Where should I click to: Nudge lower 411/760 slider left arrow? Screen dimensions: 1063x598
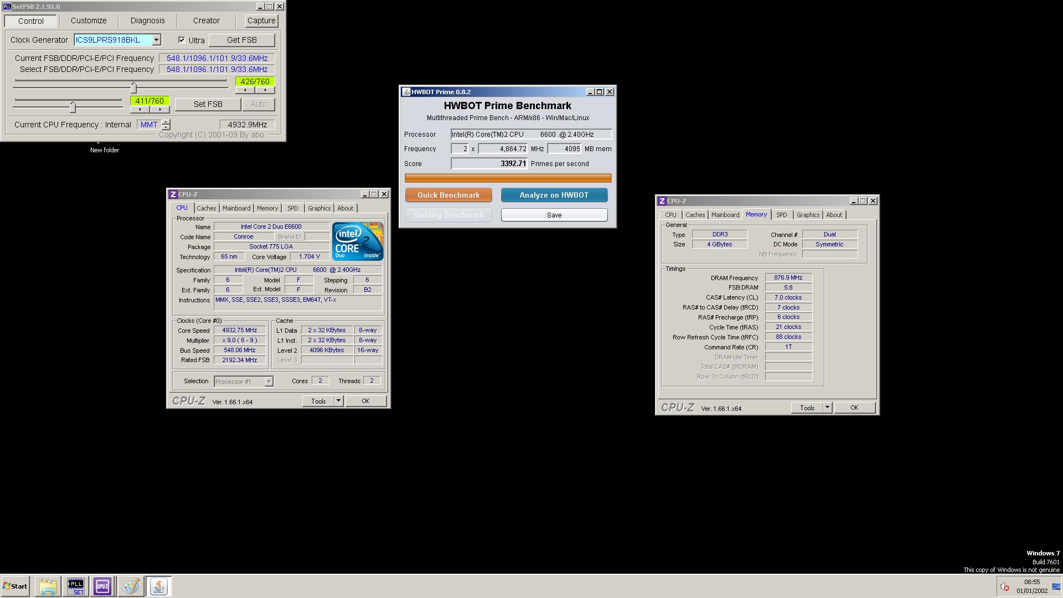140,109
